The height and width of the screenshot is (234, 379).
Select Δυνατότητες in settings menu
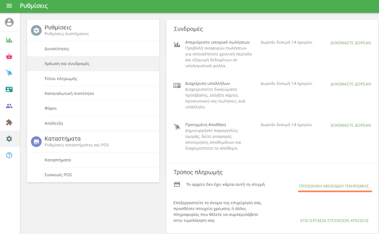point(56,49)
